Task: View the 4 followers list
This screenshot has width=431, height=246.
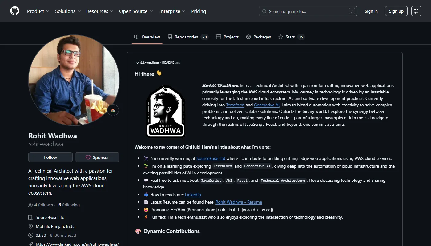Action: pos(45,205)
